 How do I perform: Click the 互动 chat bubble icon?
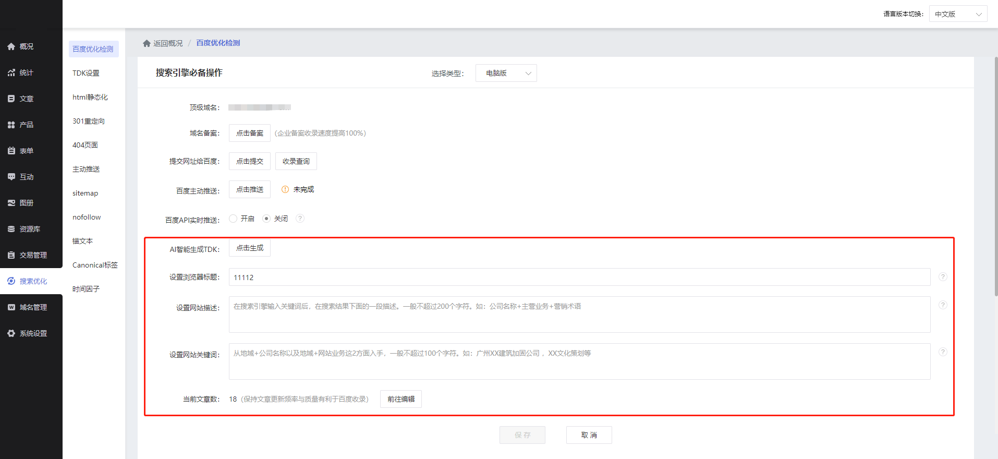tap(11, 177)
